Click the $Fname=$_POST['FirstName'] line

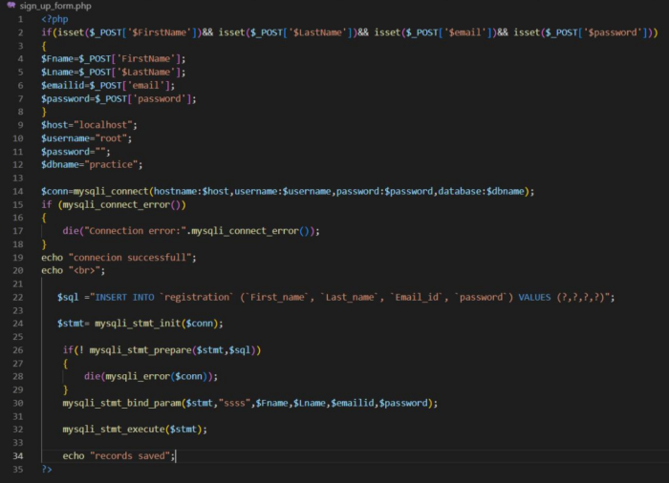pos(114,59)
